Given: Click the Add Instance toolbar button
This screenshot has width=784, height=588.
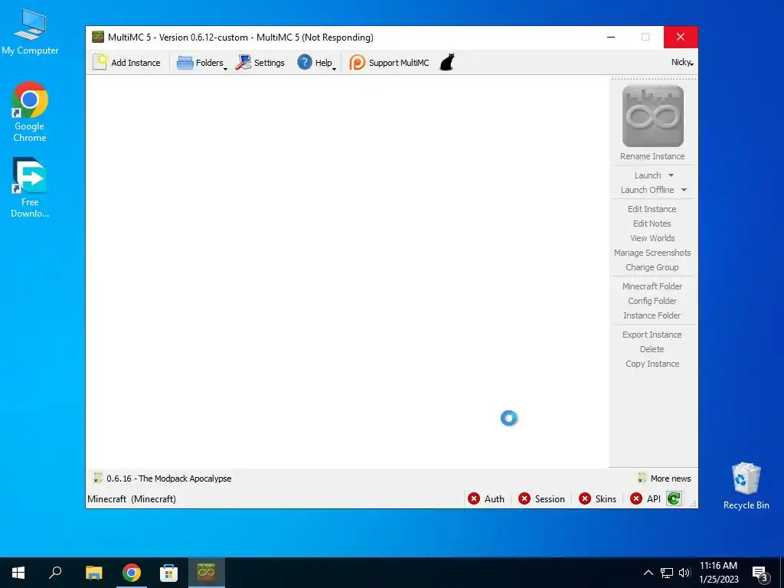Looking at the screenshot, I should 127,63.
